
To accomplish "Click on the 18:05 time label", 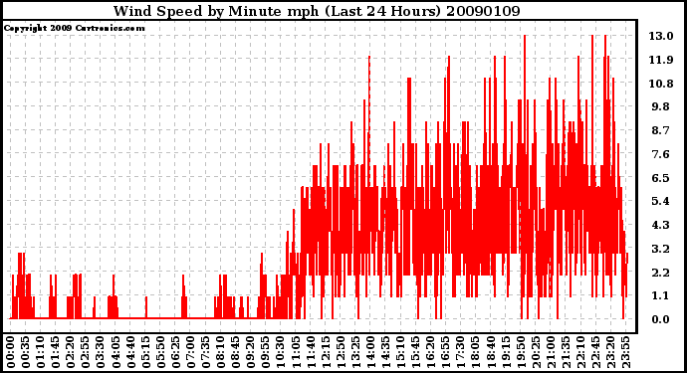I will [476, 352].
